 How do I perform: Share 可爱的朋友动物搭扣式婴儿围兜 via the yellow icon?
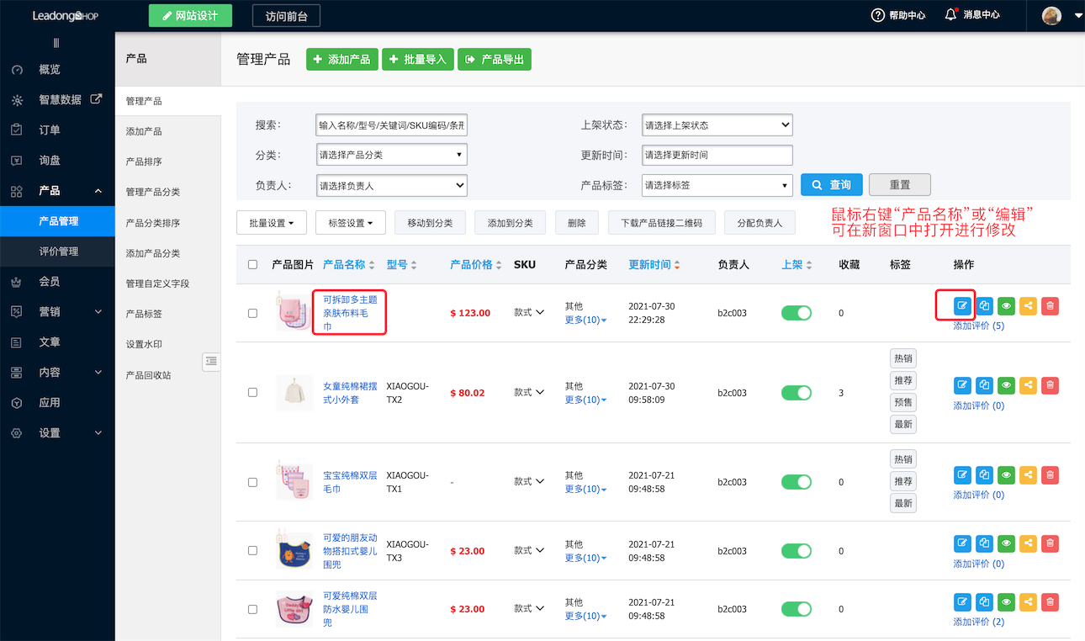[1028, 543]
